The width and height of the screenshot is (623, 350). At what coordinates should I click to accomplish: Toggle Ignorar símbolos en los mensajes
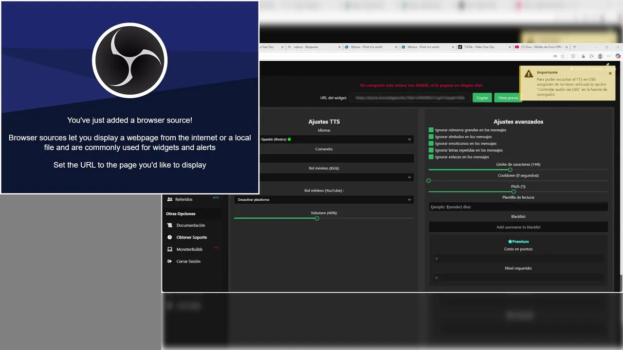(431, 137)
